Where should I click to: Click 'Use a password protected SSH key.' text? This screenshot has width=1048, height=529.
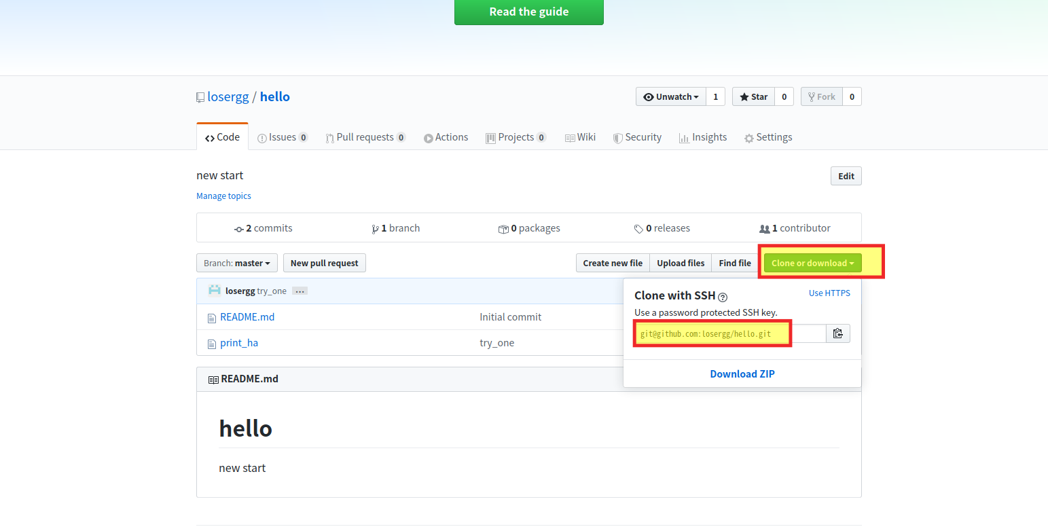706,312
